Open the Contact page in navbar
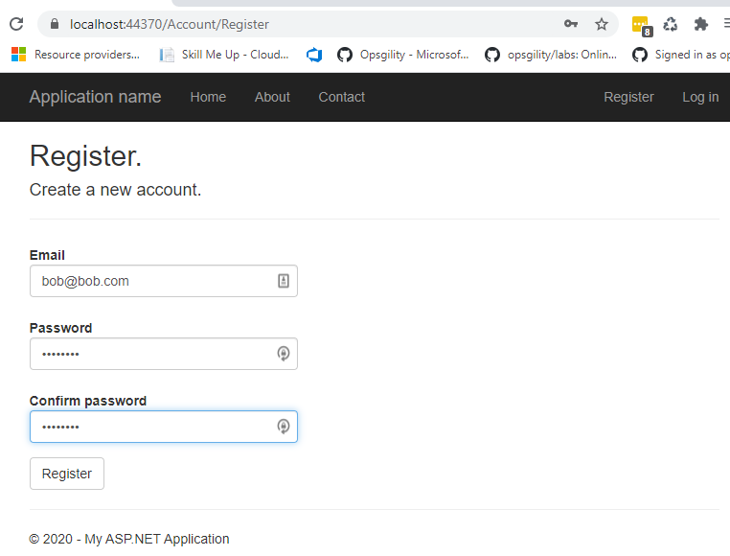Image resolution: width=730 pixels, height=556 pixels. tap(342, 97)
